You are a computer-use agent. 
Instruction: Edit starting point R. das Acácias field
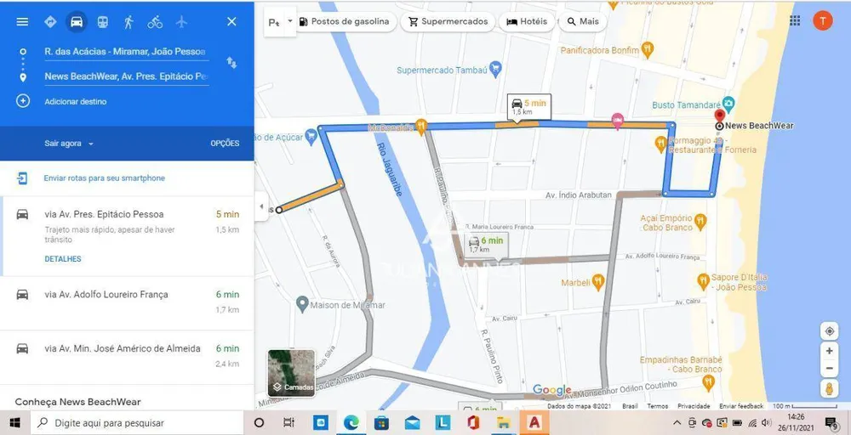126,52
